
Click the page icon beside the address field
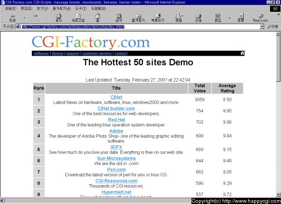[18, 27]
